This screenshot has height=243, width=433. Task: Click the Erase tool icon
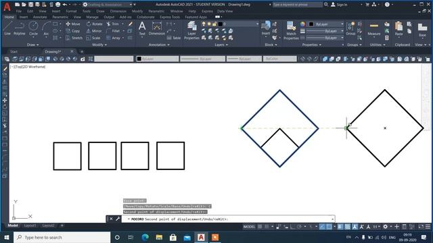131,24
